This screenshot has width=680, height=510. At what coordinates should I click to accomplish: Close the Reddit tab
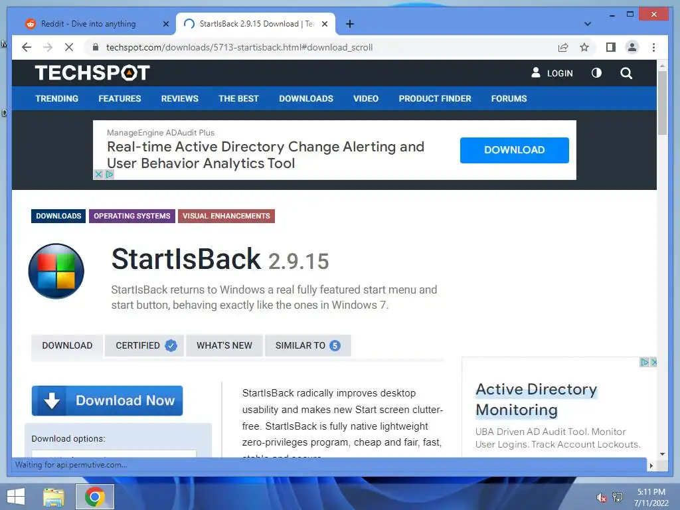[x=165, y=24]
